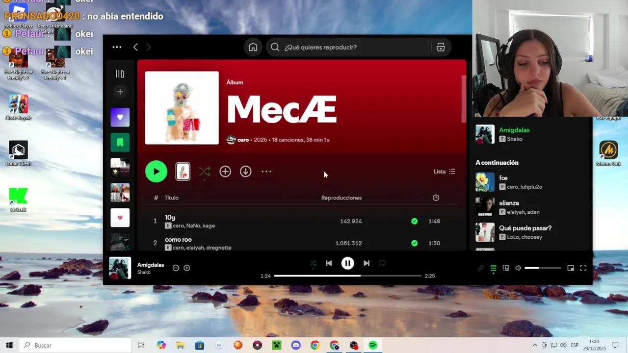Click the now-playing cover in player bar
Viewport: 628px width, 353px height.
[x=120, y=268]
